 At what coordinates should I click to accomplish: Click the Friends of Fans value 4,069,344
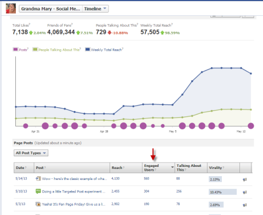pyautogui.click(x=61, y=32)
